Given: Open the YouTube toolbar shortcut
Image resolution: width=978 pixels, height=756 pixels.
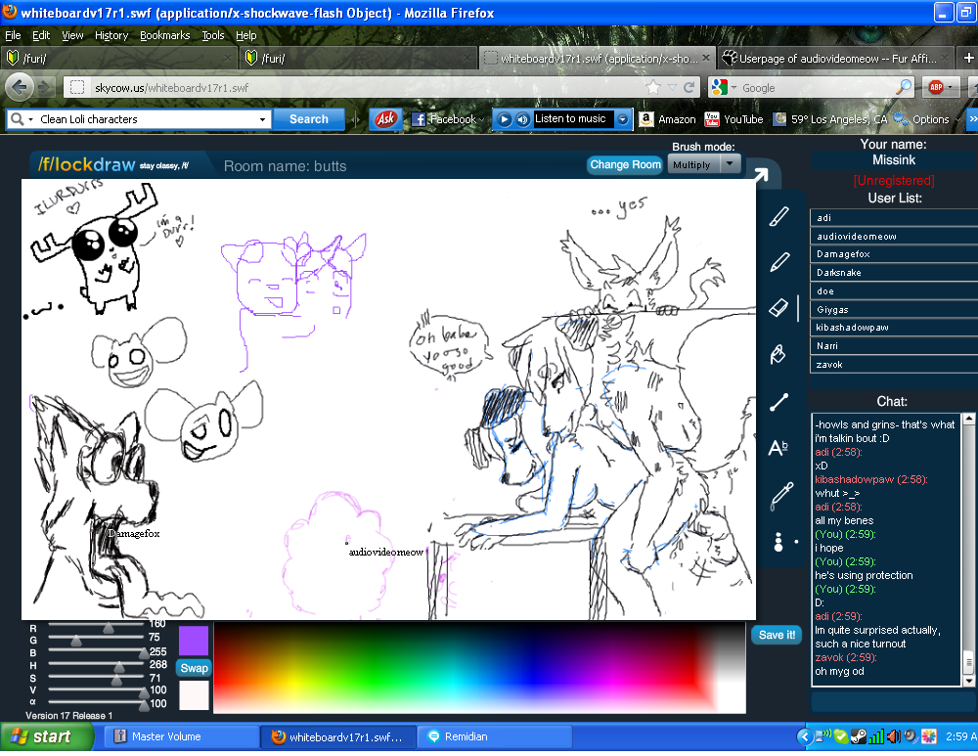Looking at the screenshot, I should (x=733, y=119).
